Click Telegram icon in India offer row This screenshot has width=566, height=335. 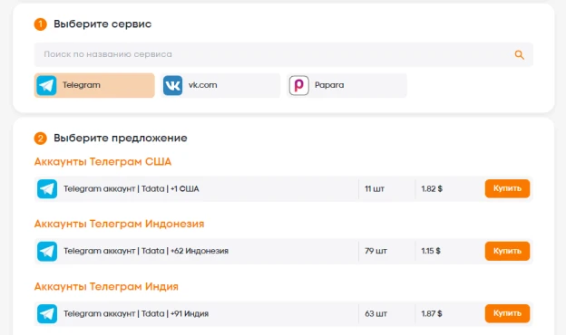click(47, 314)
